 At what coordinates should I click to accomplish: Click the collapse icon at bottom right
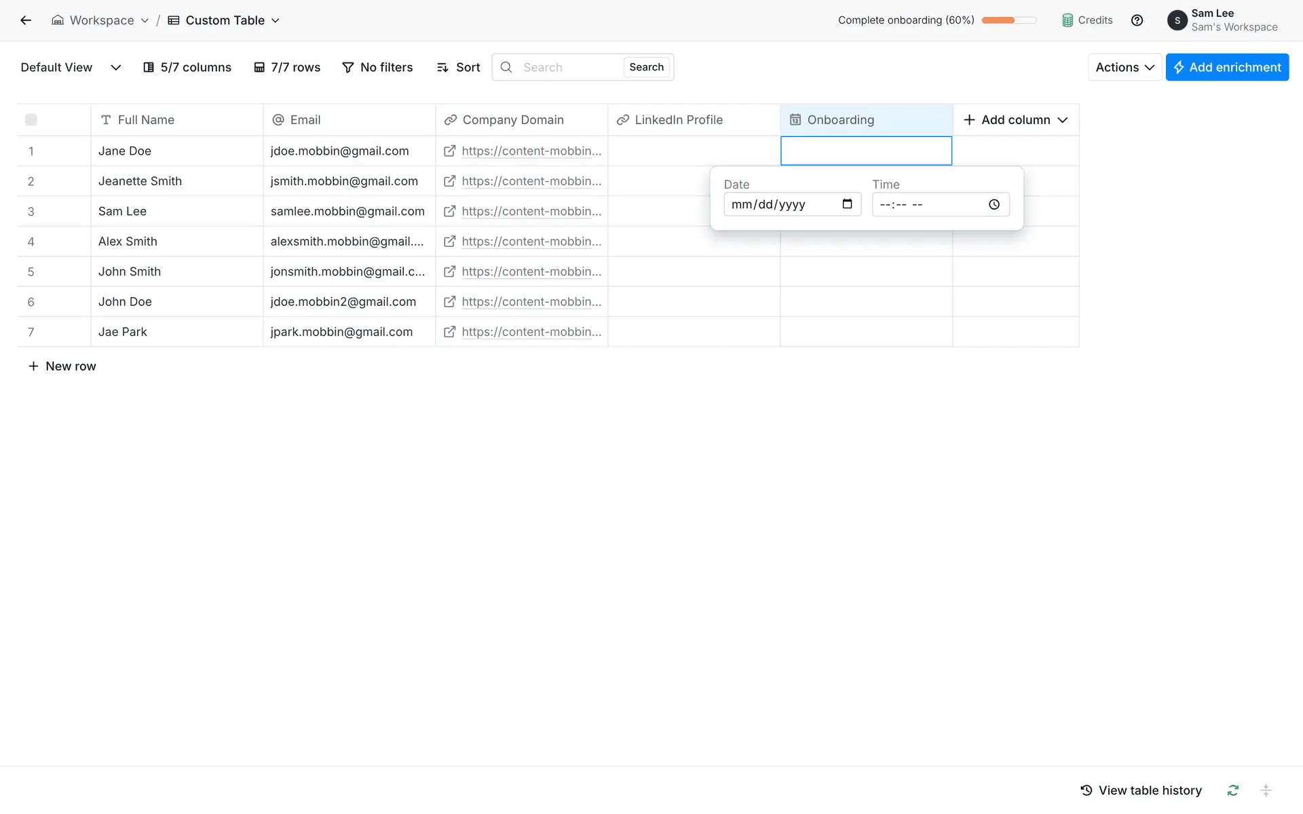click(x=1266, y=790)
